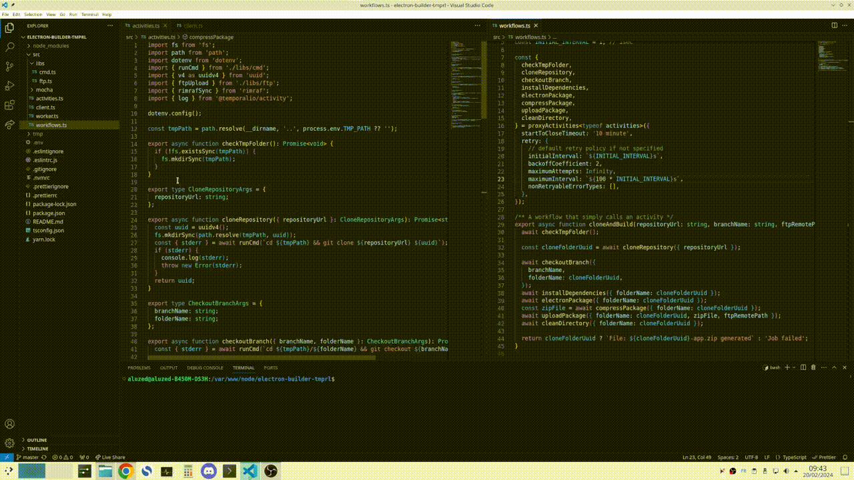Open the Manage gear icon
This screenshot has width=854, height=480.
(9, 443)
